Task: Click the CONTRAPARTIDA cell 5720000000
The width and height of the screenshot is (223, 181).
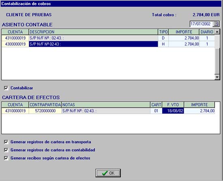Action: coord(45,111)
